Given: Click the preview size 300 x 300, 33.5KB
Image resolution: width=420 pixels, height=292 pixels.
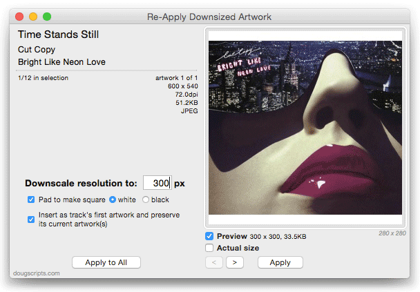Looking at the screenshot, I should 278,237.
